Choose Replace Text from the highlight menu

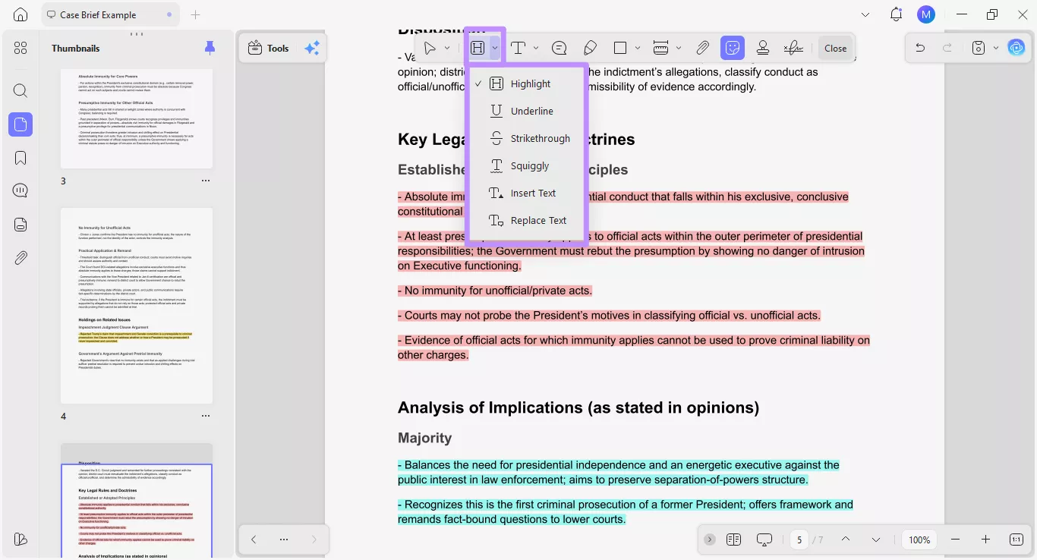538,220
